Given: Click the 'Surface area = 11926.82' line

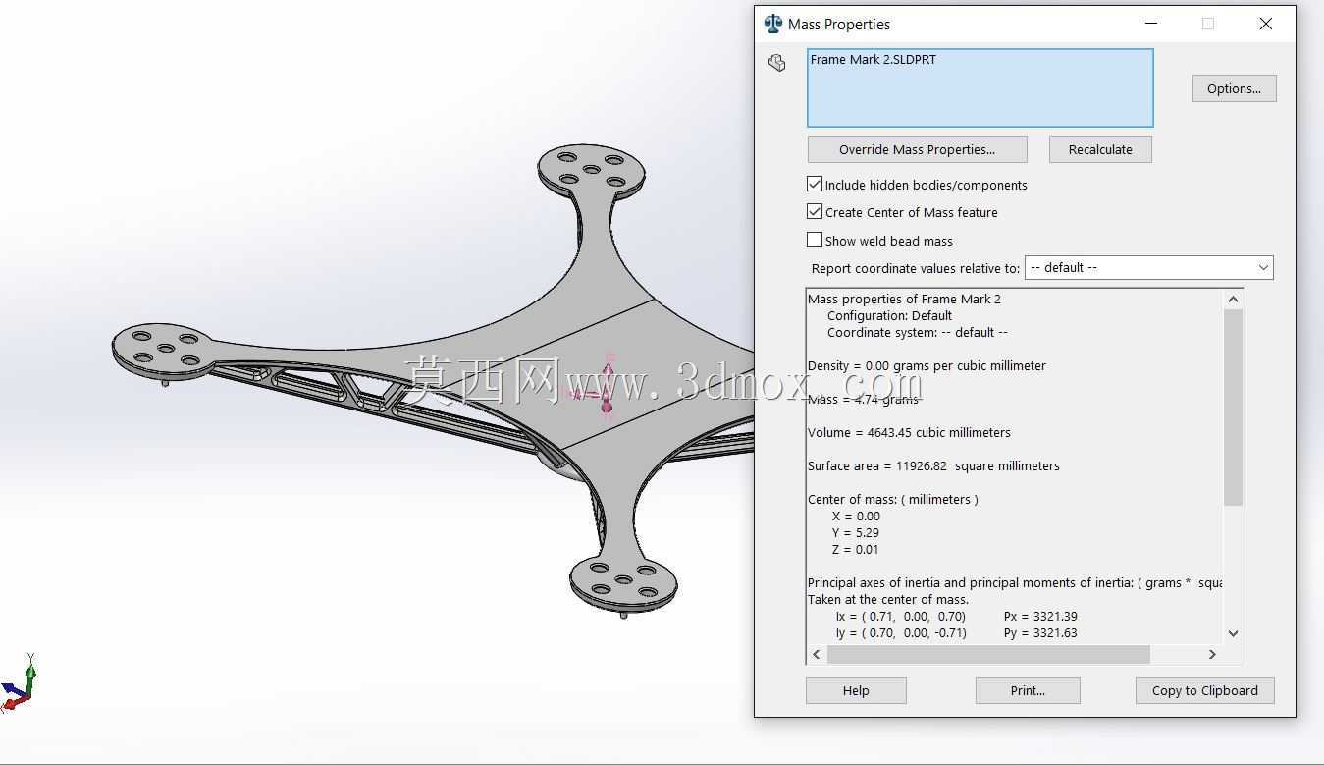Looking at the screenshot, I should (x=933, y=465).
